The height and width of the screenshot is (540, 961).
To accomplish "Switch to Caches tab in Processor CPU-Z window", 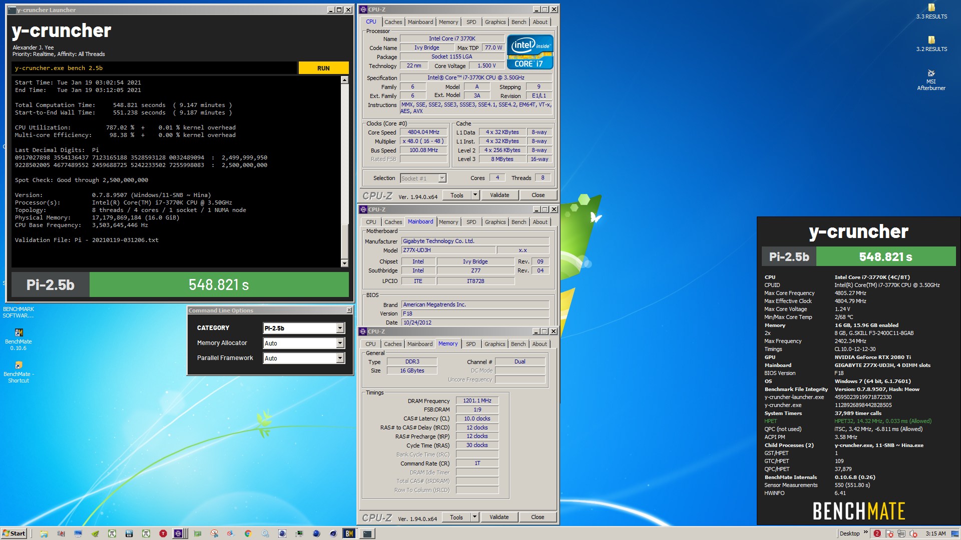I will click(x=393, y=22).
